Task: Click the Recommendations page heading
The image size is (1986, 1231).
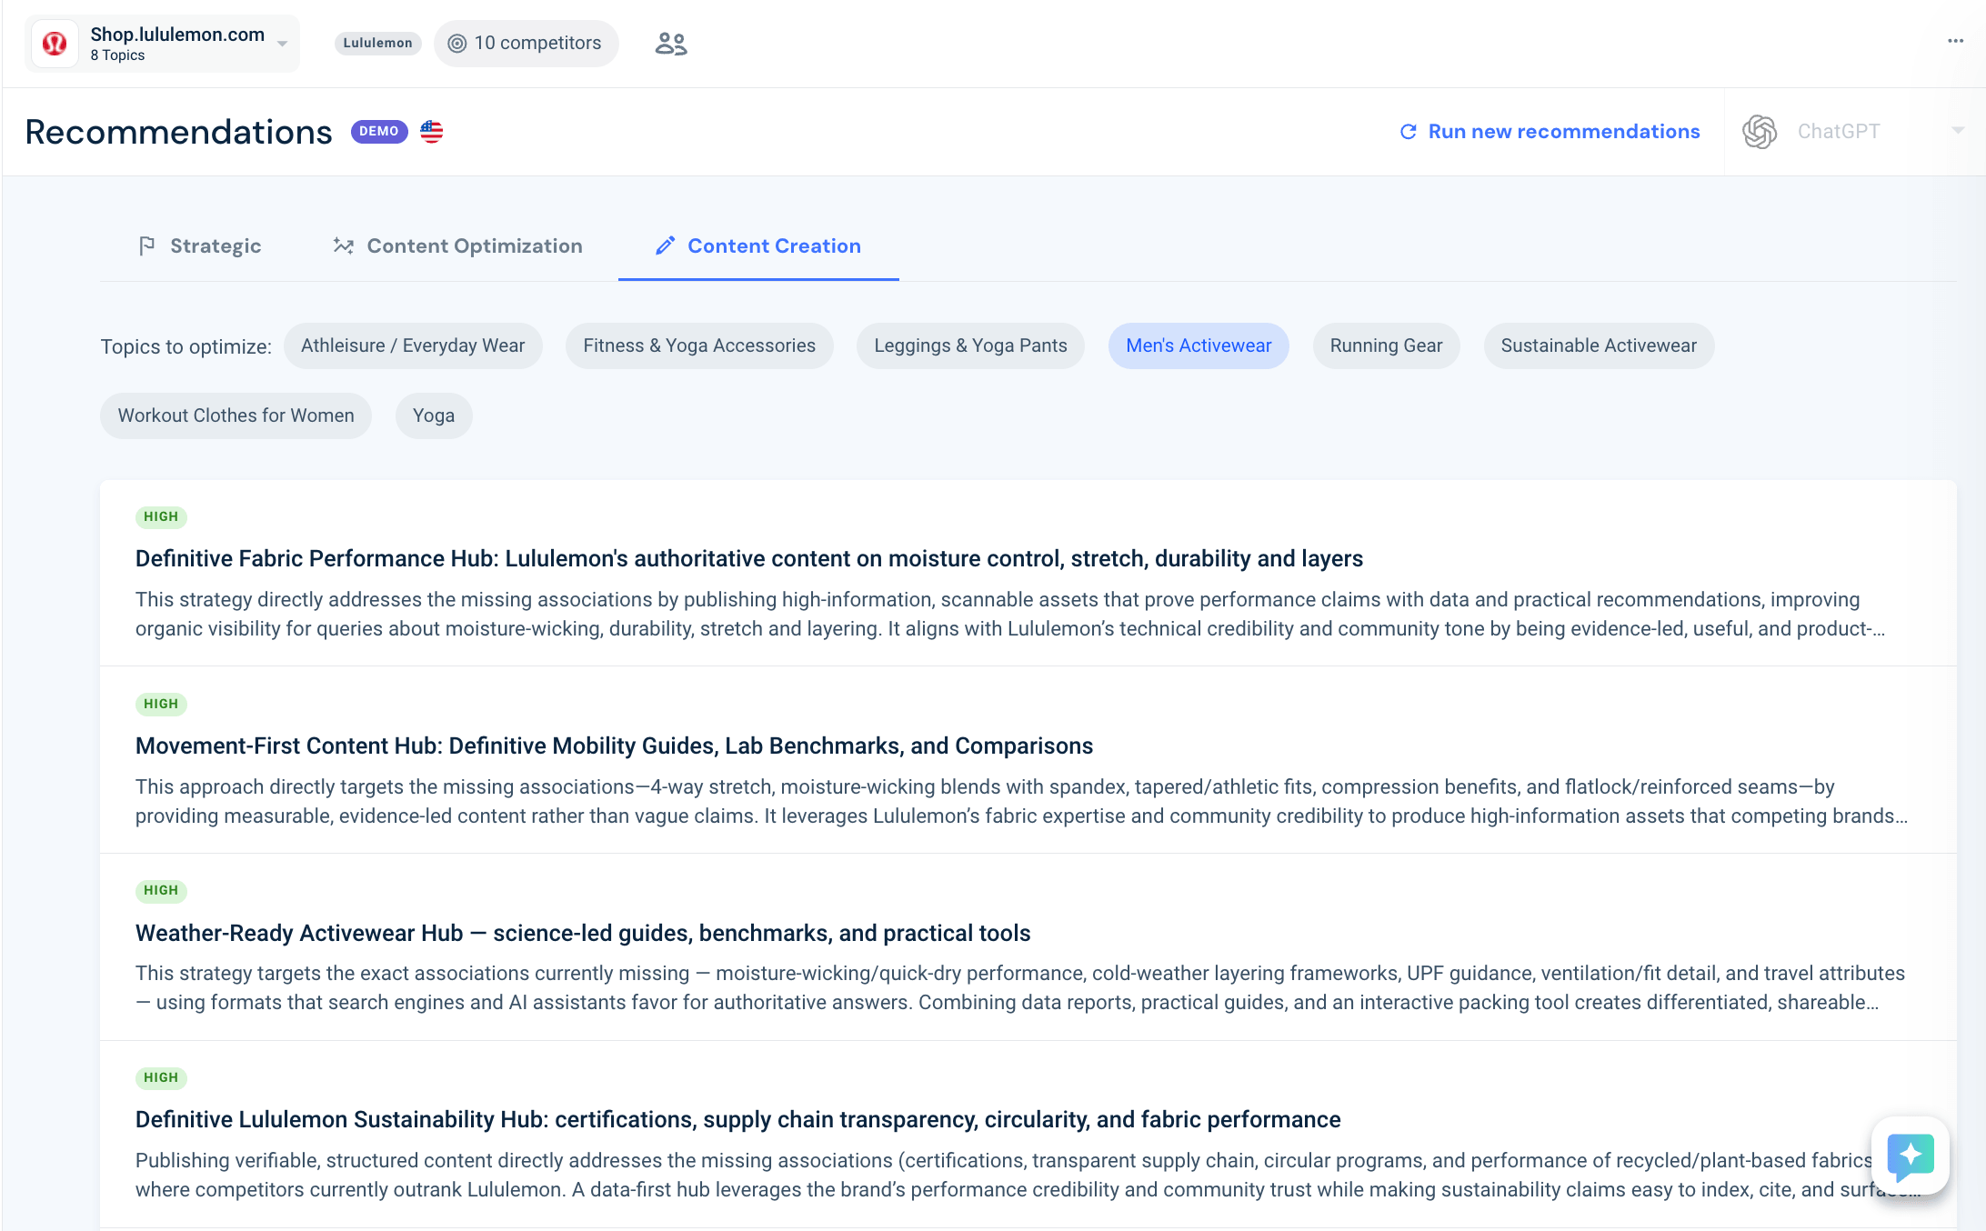Action: click(x=178, y=132)
